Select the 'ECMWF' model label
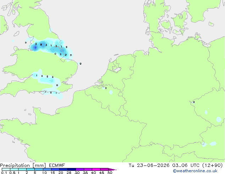This screenshot has width=225, height=174. 57,165
